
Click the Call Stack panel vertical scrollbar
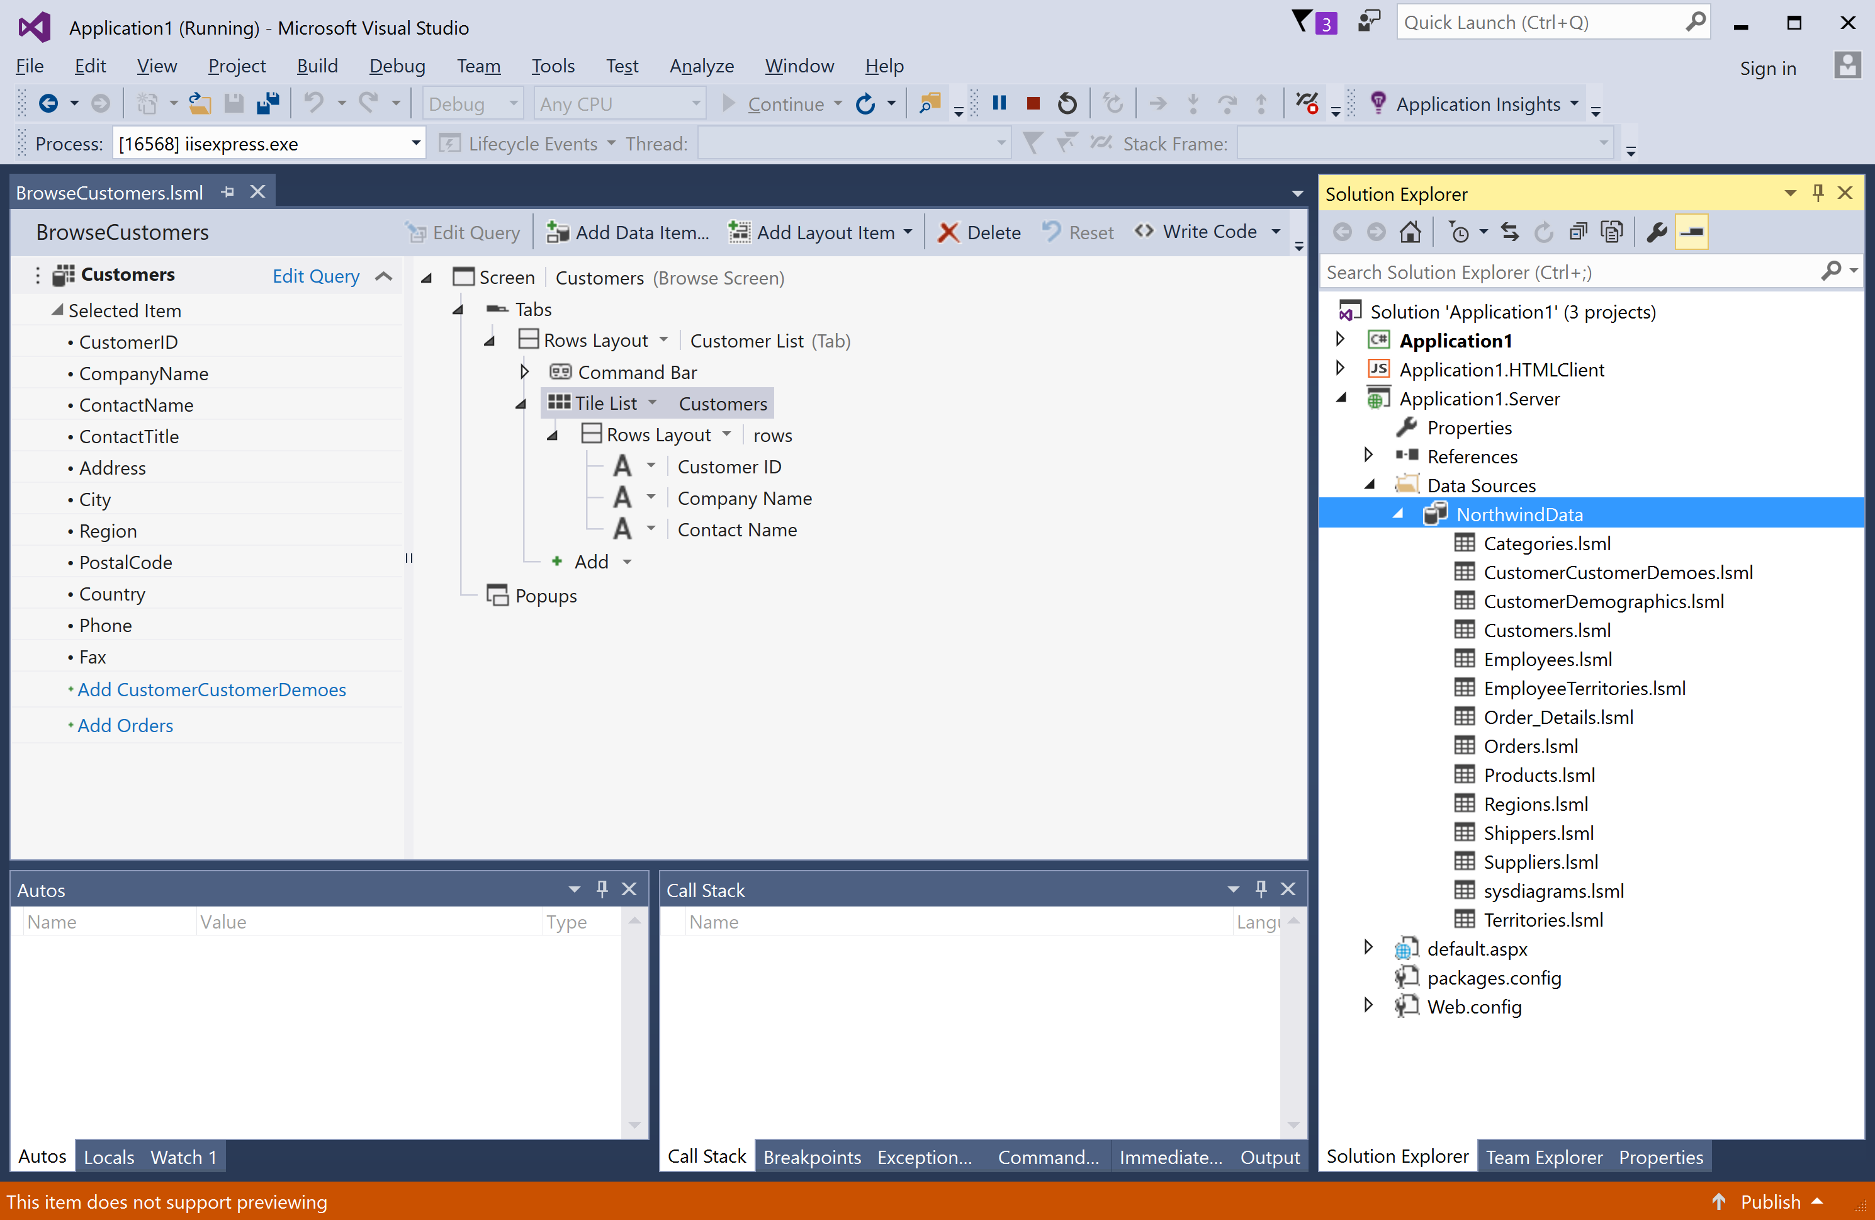pyautogui.click(x=1293, y=1023)
